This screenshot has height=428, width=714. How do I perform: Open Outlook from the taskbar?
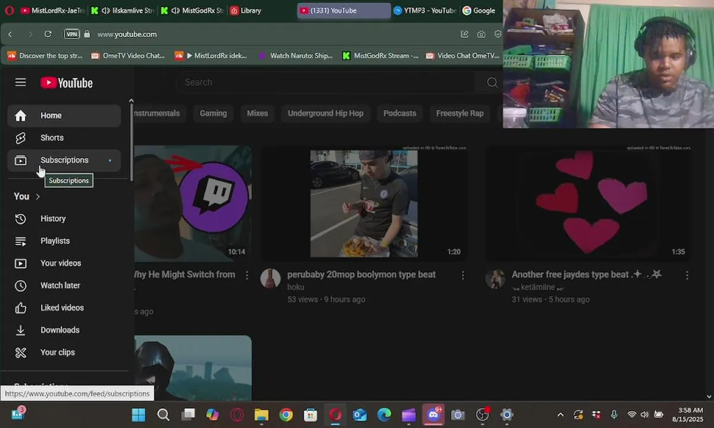tap(360, 415)
